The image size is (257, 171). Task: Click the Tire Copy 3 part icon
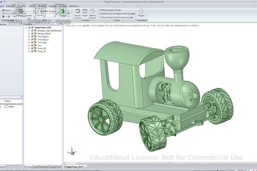click(x=35, y=36)
